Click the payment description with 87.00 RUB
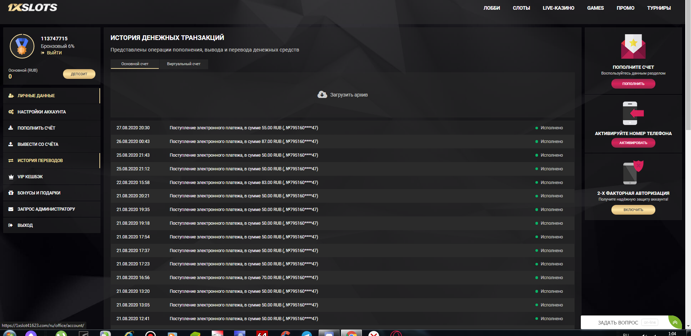The height and width of the screenshot is (336, 691). [x=244, y=142]
